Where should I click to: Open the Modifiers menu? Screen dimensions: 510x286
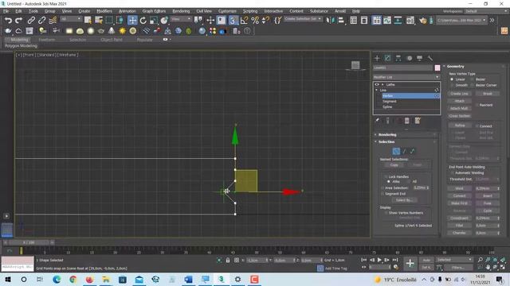click(104, 11)
